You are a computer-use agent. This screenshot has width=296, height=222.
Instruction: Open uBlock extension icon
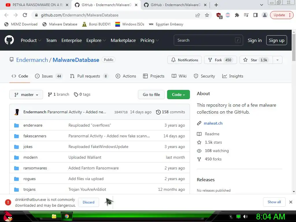(x=219, y=16)
